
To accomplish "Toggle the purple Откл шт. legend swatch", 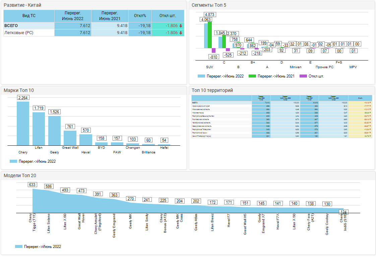I will coord(303,76).
